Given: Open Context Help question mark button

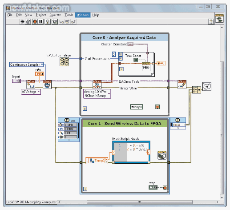Looking at the screenshot, I should tap(211, 22).
